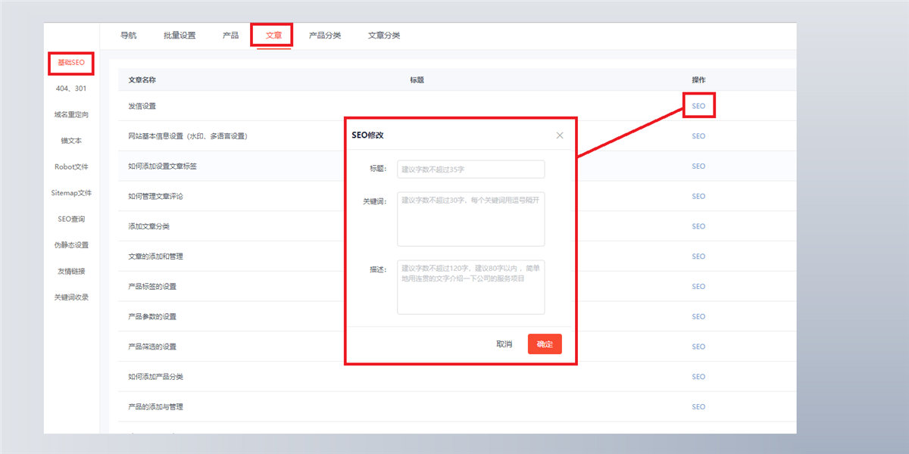Focus the 描述 textarea
This screenshot has width=909, height=454.
pos(470,287)
